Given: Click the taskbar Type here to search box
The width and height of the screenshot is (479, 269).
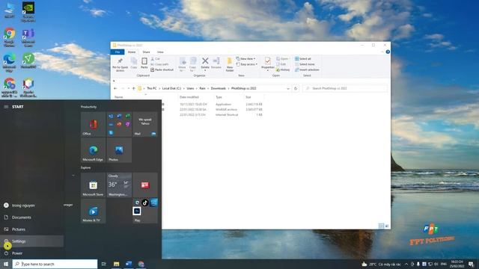Looking at the screenshot, I should (x=55, y=264).
